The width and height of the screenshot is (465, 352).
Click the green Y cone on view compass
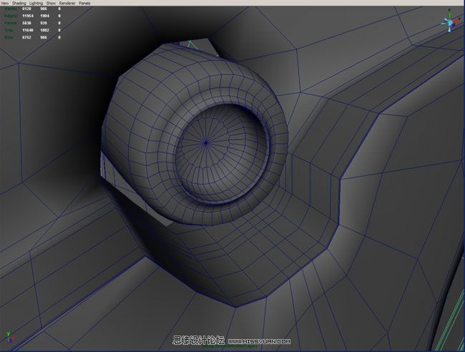point(449,15)
